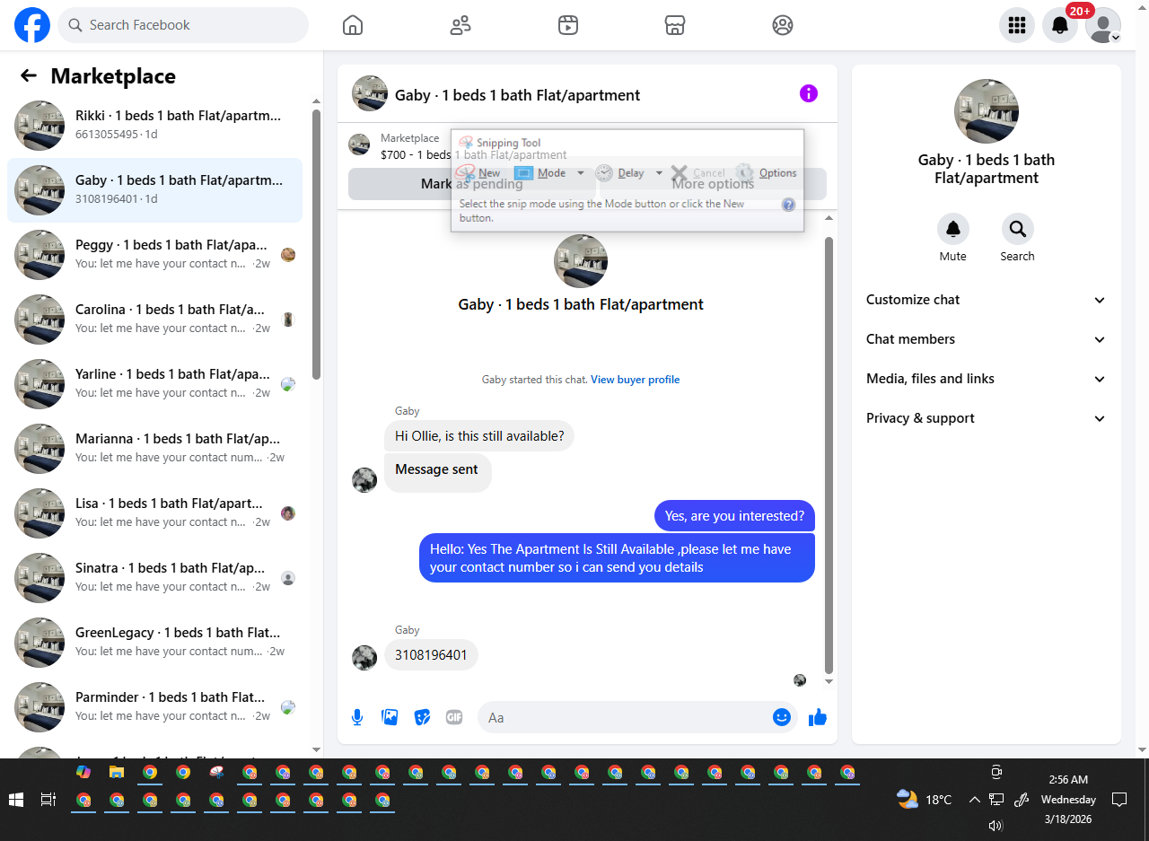Open Lisa conversation in the list
Screen dimensions: 1149x841
[154, 513]
